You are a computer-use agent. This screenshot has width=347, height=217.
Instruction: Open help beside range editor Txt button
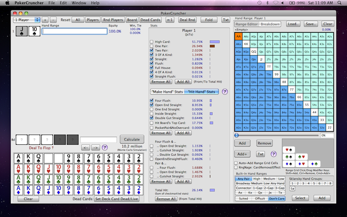273,154
